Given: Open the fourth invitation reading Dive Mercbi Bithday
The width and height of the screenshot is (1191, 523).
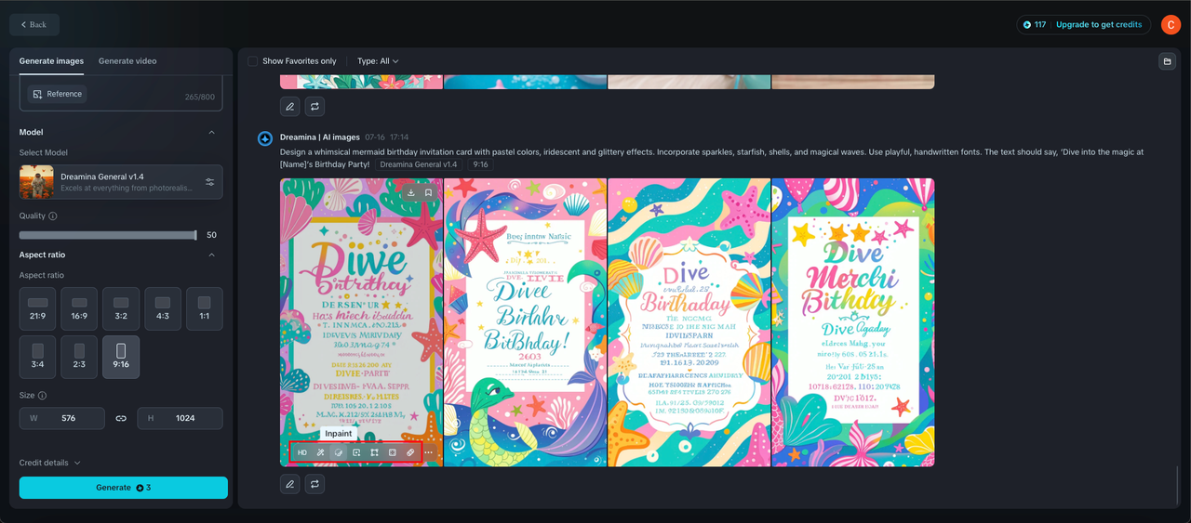Looking at the screenshot, I should tap(853, 322).
